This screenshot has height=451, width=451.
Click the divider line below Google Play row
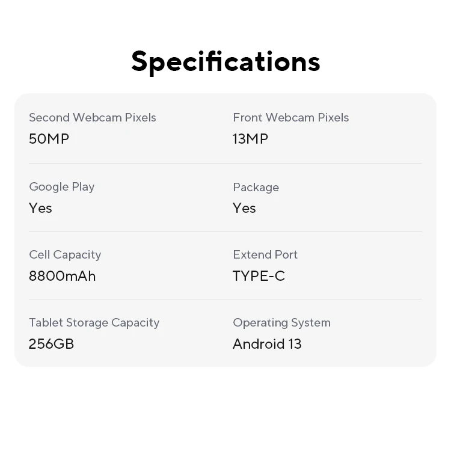pos(226,231)
